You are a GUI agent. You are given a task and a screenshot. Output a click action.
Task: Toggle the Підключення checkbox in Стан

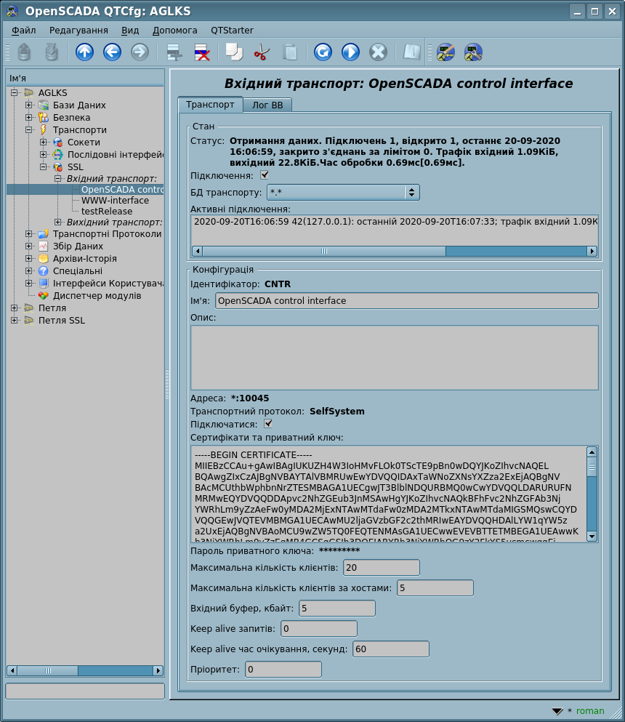tap(265, 175)
